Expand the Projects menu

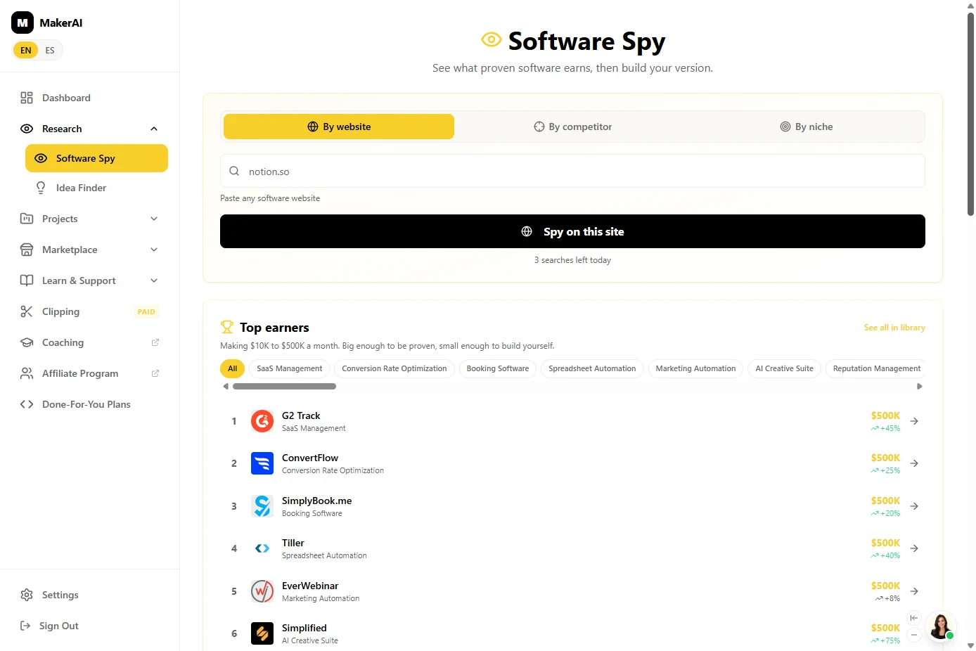(154, 219)
